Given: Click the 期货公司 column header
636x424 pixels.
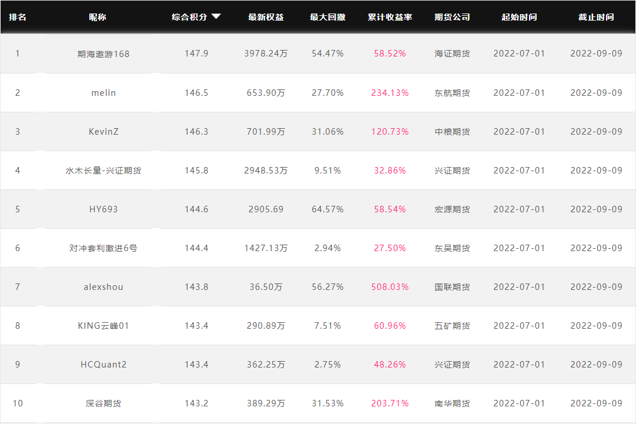Looking at the screenshot, I should pyautogui.click(x=452, y=17).
